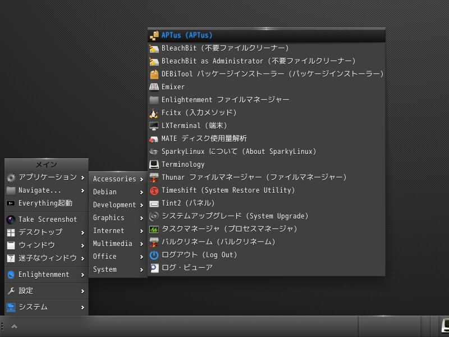Click the gear icon beside アプリケーション
This screenshot has width=449, height=337.
coord(11,177)
